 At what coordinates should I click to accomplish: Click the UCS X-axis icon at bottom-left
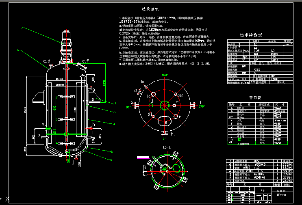point(7,199)
